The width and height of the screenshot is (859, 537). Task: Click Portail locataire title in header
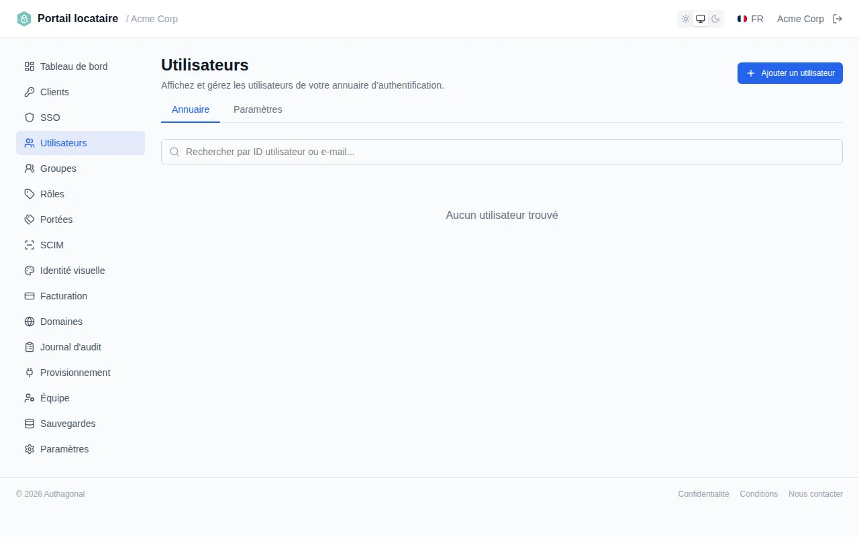[x=78, y=19]
